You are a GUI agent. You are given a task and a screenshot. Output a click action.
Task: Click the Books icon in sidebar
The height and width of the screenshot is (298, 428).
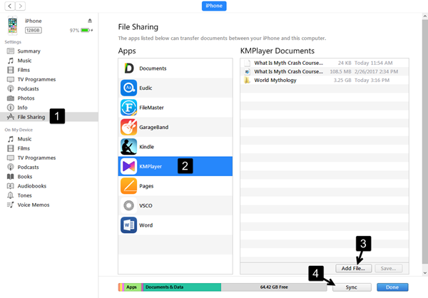(11, 177)
